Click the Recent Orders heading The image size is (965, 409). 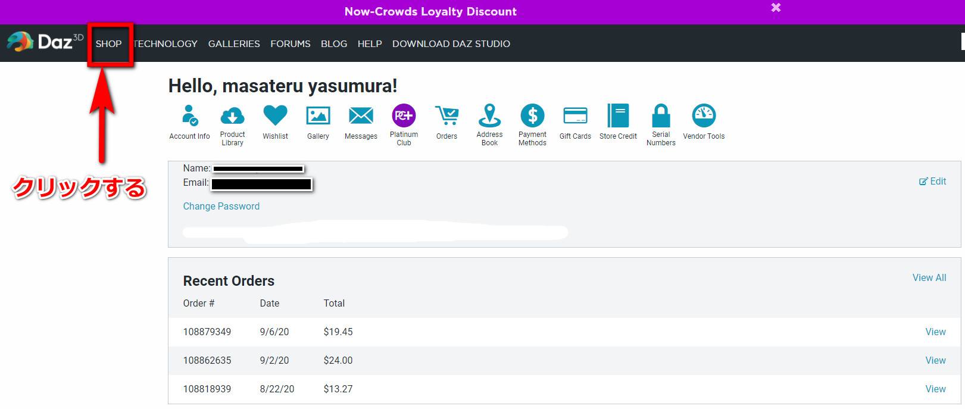pyautogui.click(x=229, y=281)
